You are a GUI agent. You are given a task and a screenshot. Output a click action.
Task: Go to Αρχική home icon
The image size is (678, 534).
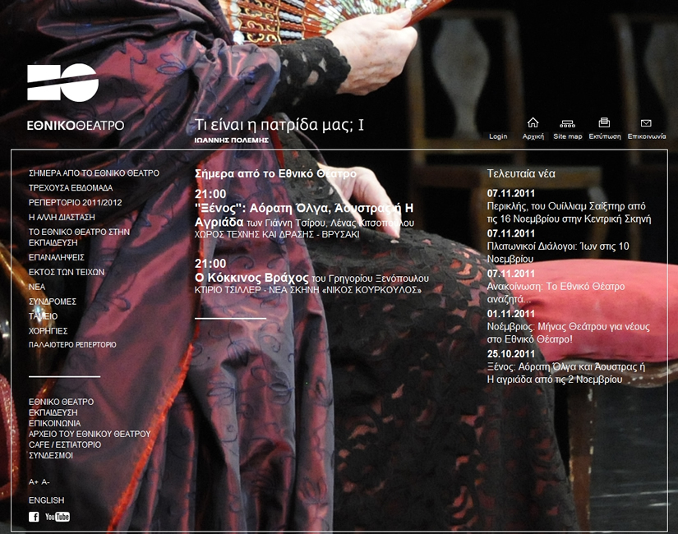[x=533, y=123]
